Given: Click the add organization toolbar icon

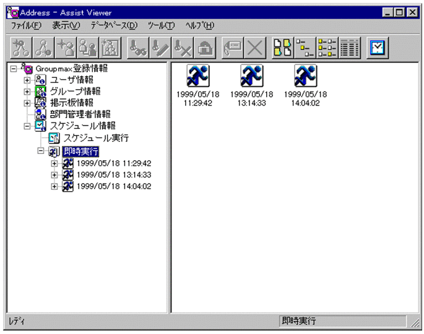Looking at the screenshot, I should (21, 48).
